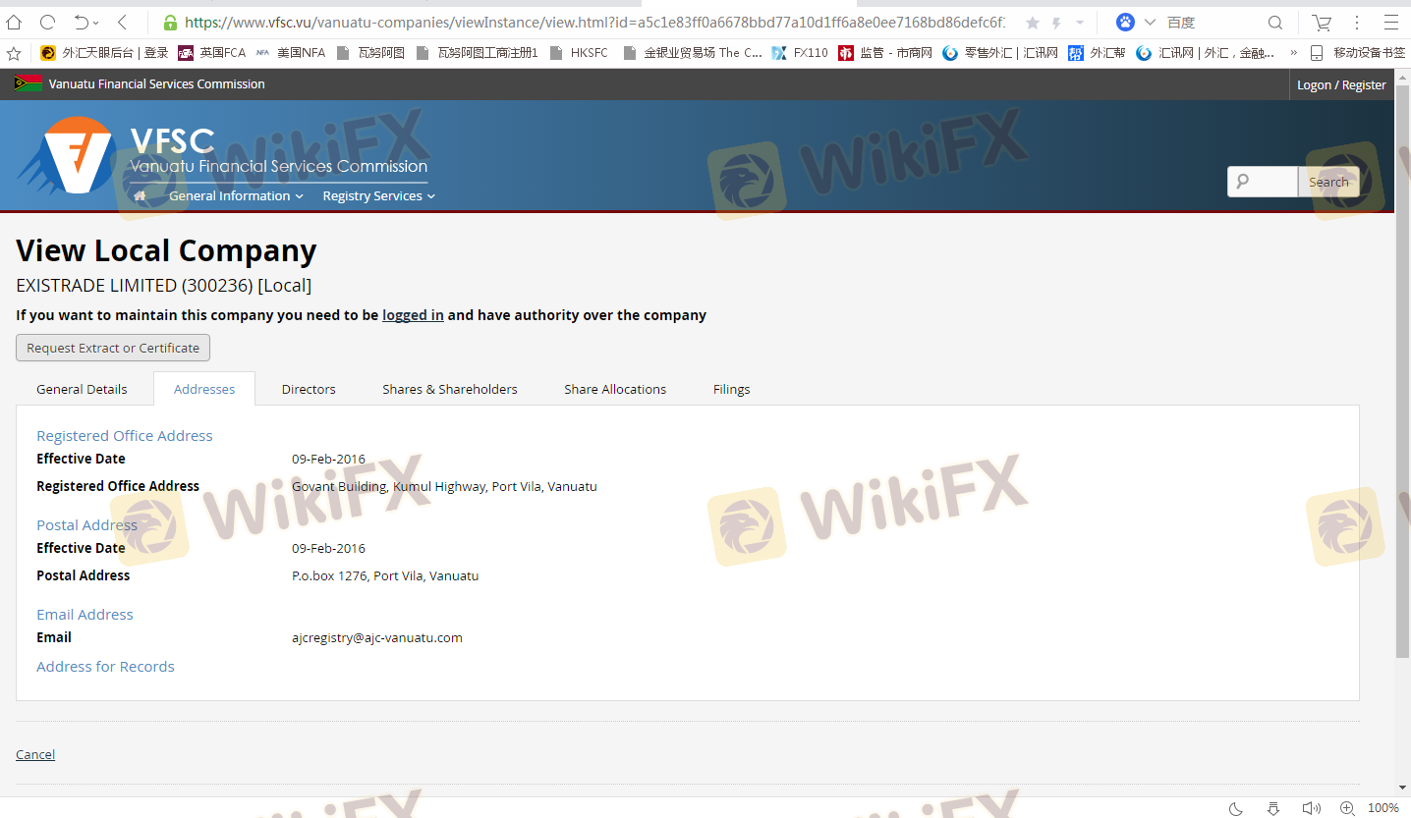The height and width of the screenshot is (818, 1411).
Task: Click the undo-close arrow in browser toolbar
Action: [x=83, y=22]
